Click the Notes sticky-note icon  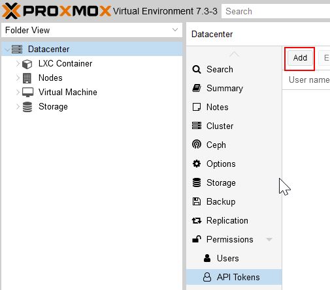(197, 107)
